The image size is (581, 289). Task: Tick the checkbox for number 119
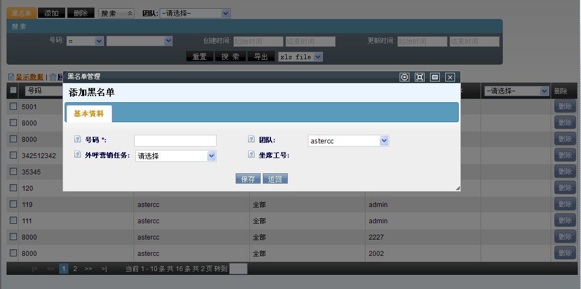(x=14, y=205)
